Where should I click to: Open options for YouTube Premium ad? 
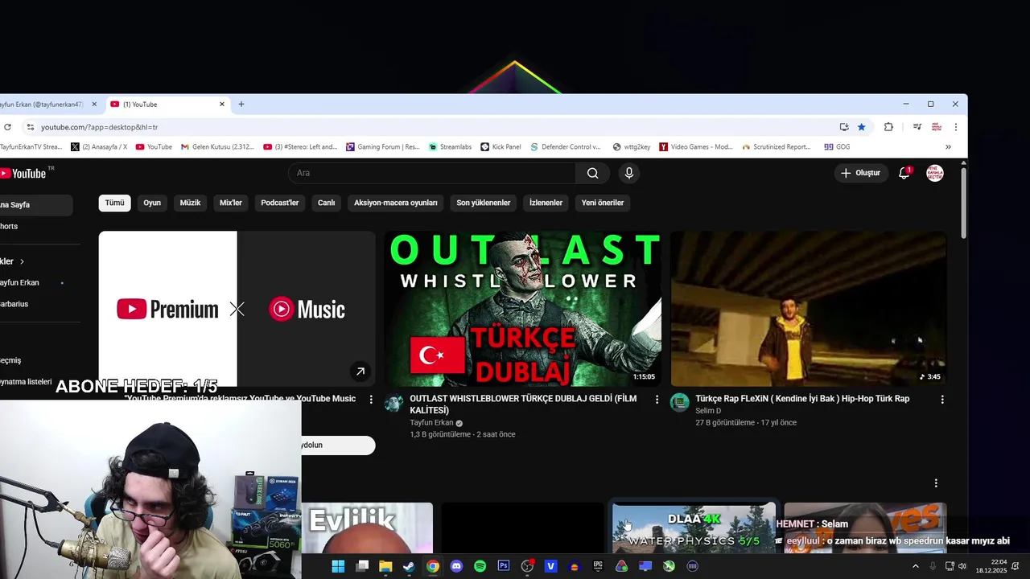click(x=371, y=400)
